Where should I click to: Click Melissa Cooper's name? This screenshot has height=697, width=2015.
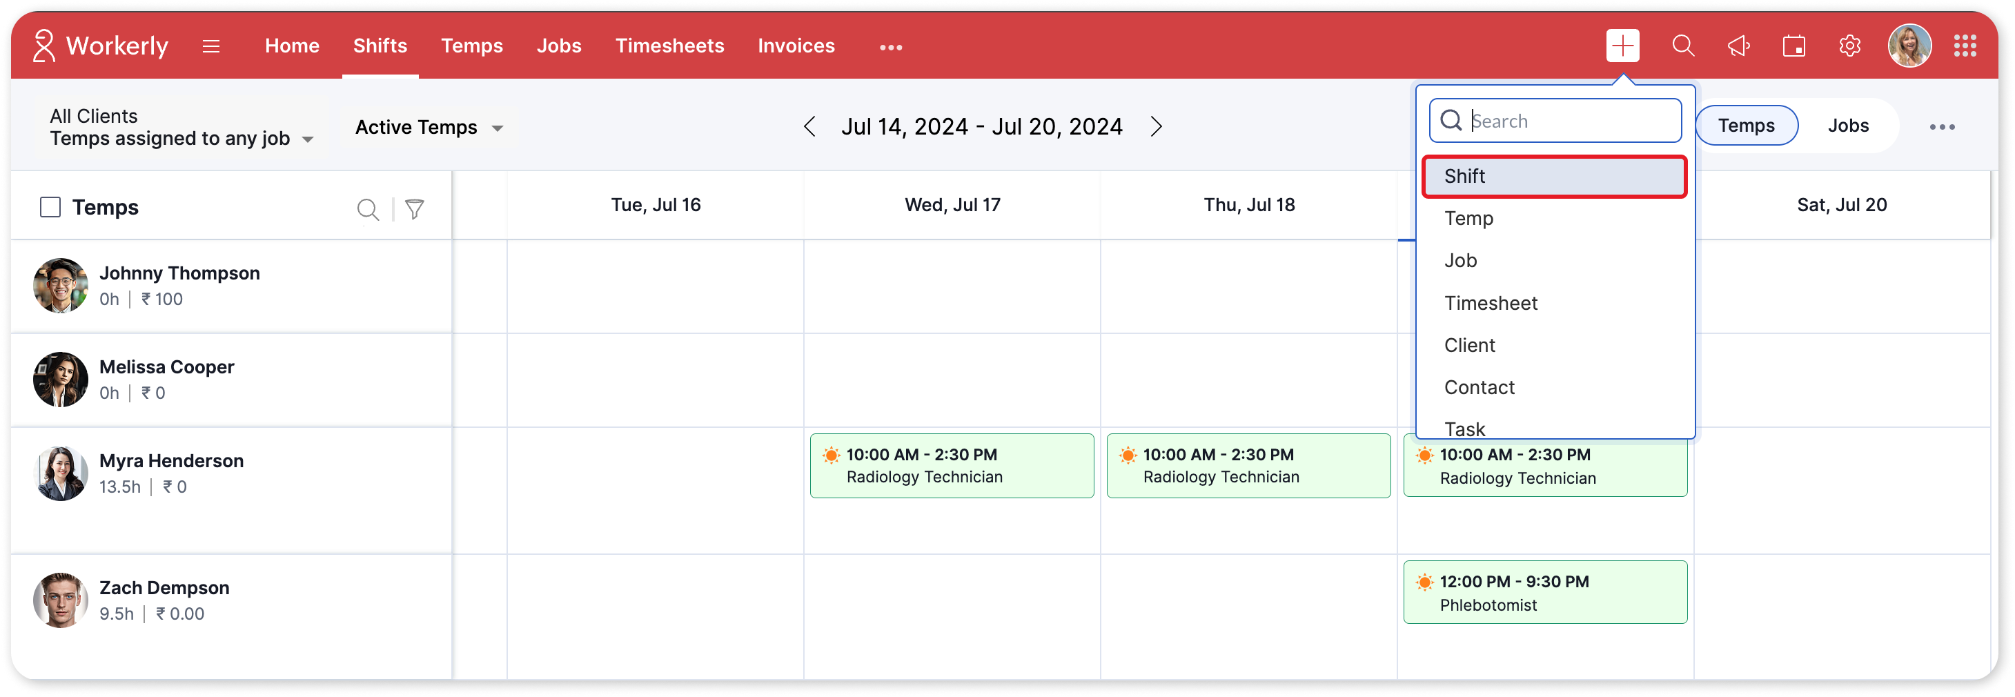click(x=166, y=367)
